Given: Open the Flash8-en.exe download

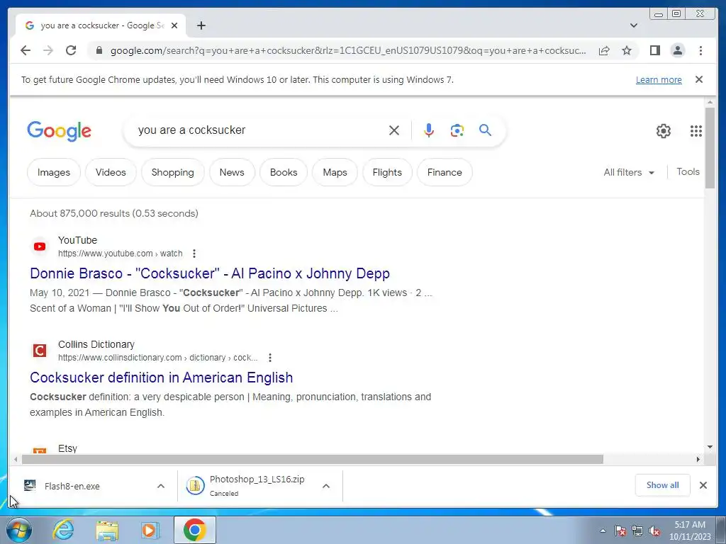Looking at the screenshot, I should (72, 486).
